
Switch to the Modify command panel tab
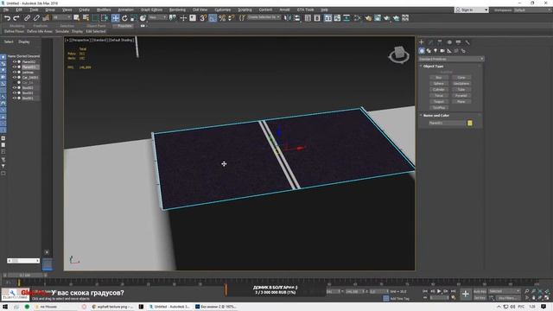(430, 42)
